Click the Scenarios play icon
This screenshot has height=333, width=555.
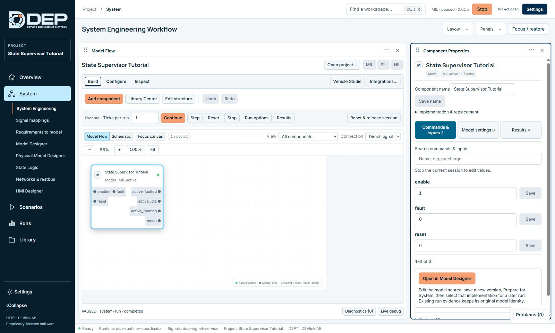(12, 207)
